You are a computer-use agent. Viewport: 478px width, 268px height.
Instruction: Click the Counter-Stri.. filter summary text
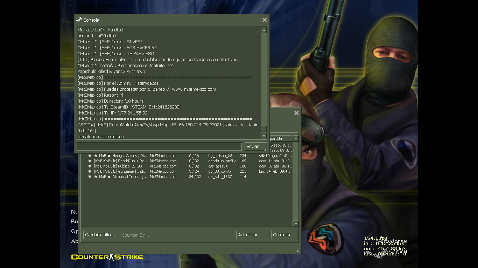click(x=135, y=235)
